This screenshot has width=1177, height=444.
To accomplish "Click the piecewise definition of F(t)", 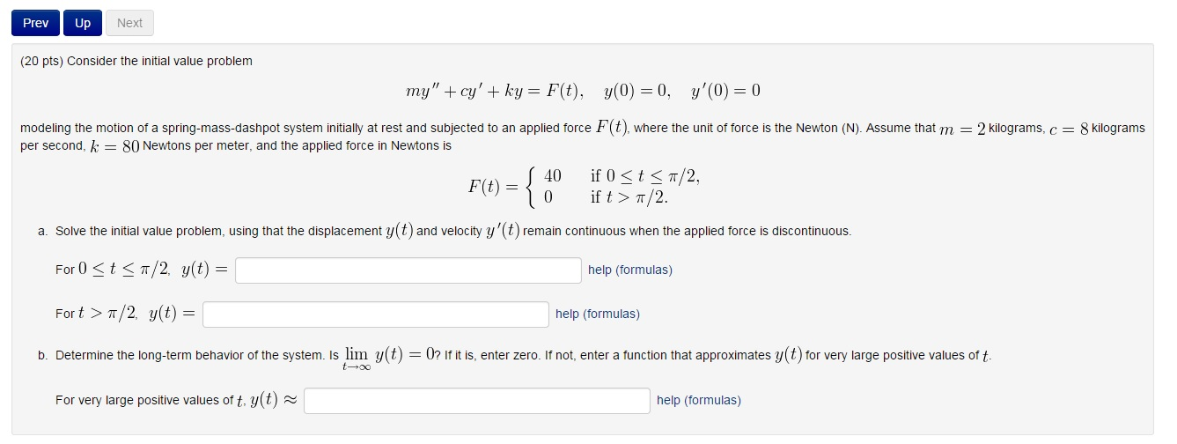I will (x=585, y=187).
